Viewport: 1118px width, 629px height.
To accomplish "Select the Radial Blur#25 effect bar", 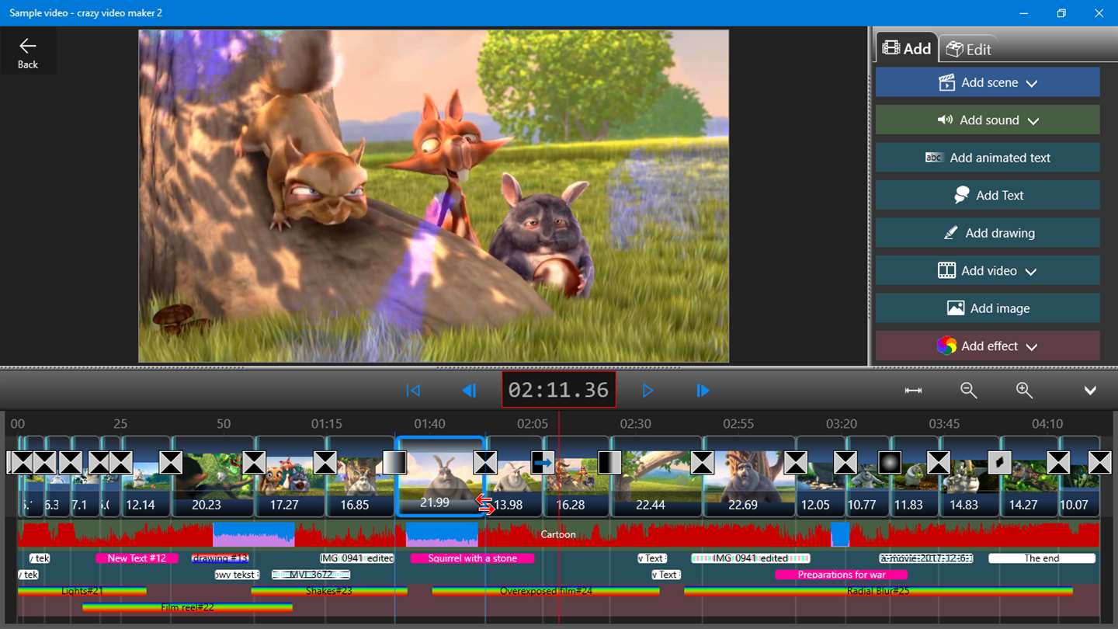I will coord(878,592).
